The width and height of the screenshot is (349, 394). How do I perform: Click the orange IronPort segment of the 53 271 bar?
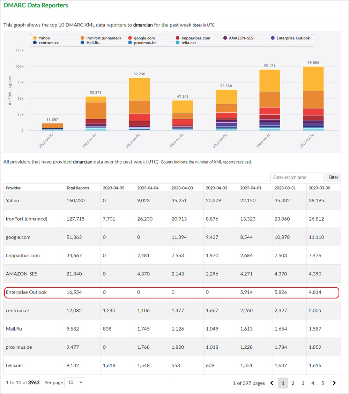coord(96,111)
